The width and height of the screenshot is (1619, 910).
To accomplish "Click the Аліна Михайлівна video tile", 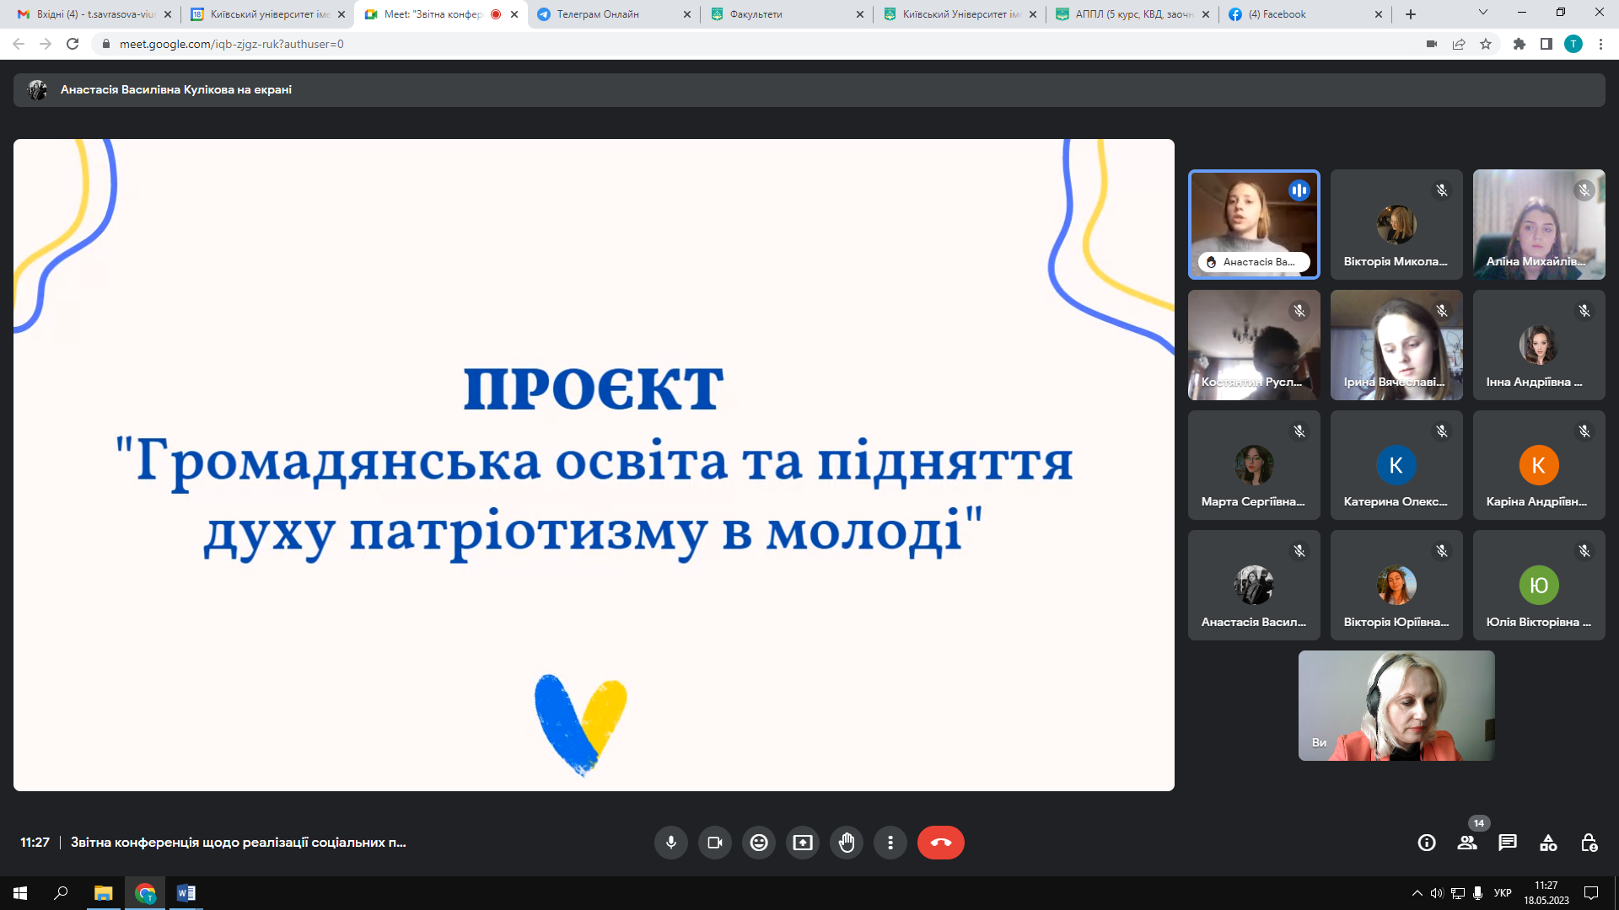I will 1539,224.
